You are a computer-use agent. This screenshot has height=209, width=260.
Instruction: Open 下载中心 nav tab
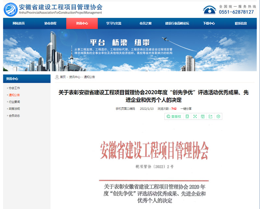(x=209, y=23)
